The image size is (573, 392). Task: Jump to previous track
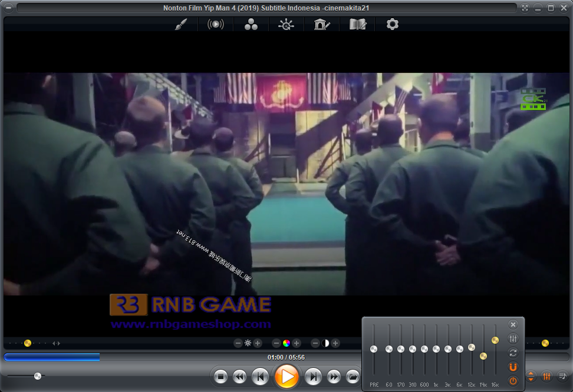click(x=261, y=377)
